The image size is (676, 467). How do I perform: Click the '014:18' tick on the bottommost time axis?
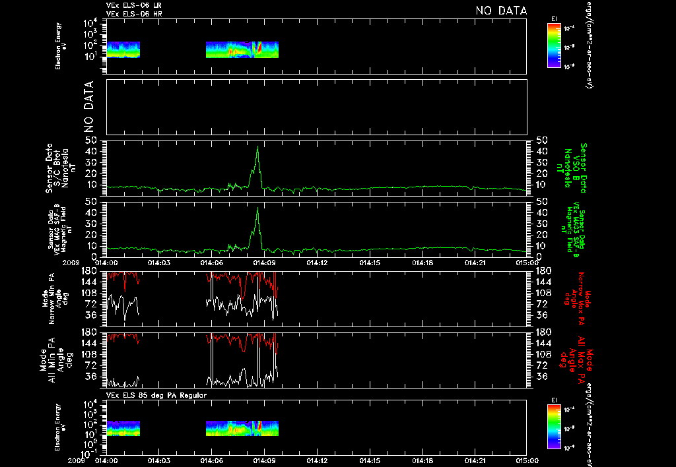[x=422, y=460]
